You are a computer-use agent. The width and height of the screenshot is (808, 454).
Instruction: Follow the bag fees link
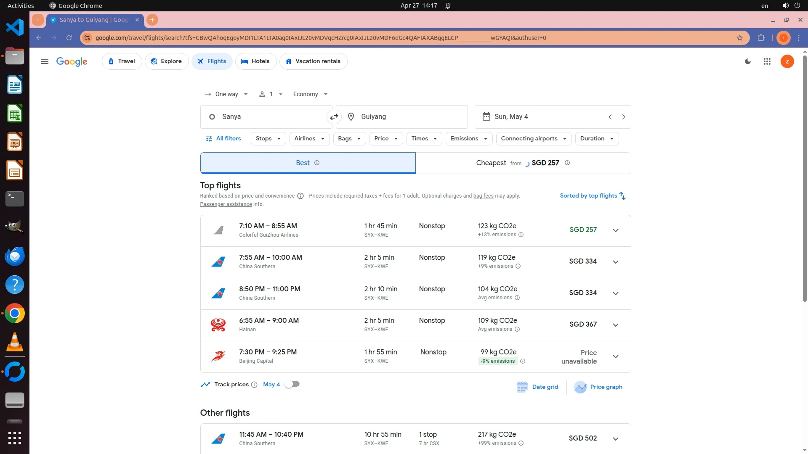pyautogui.click(x=483, y=196)
